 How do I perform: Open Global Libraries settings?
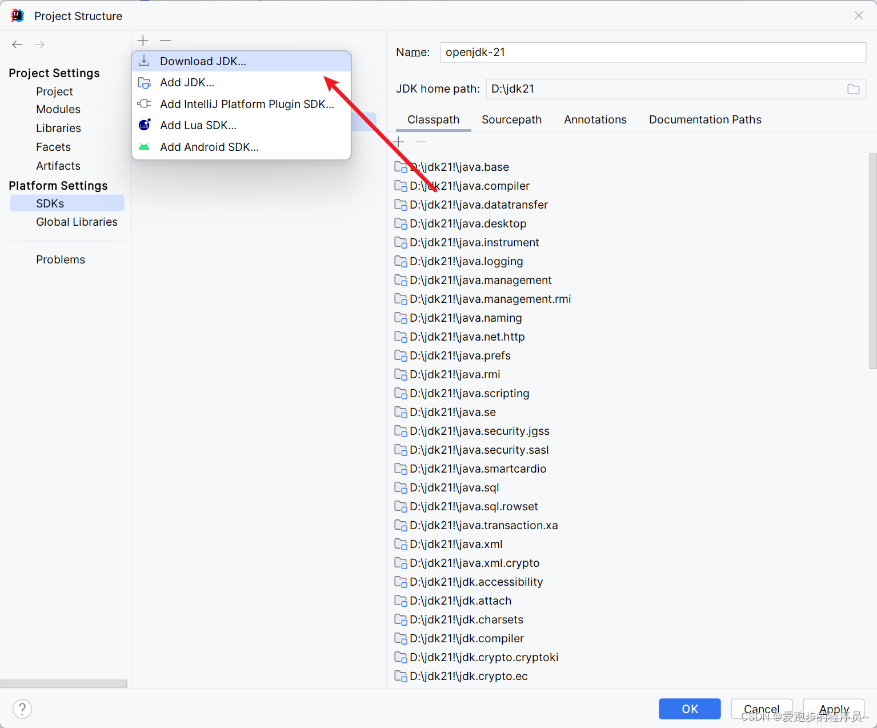point(77,222)
